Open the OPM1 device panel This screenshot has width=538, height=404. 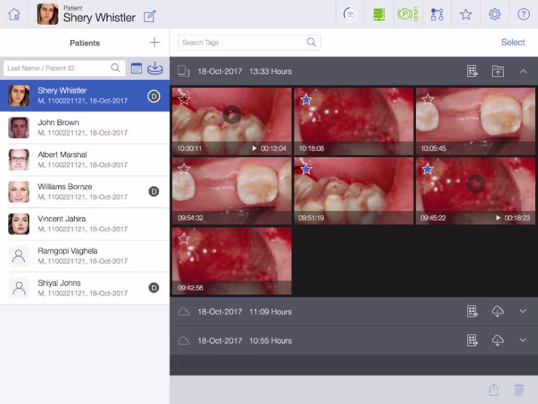[x=407, y=14]
